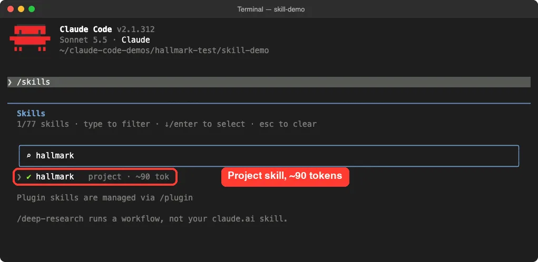
Task: Click the selection chevron beside hallmark row
Action: click(x=19, y=177)
